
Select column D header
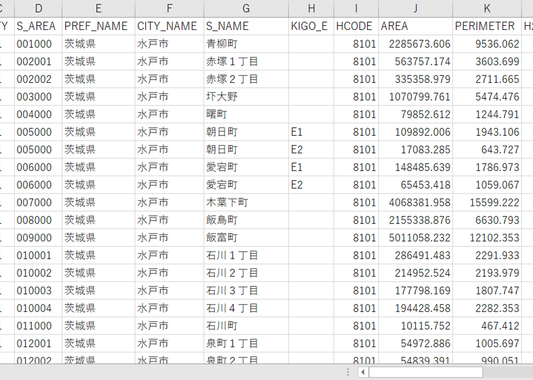click(x=39, y=9)
